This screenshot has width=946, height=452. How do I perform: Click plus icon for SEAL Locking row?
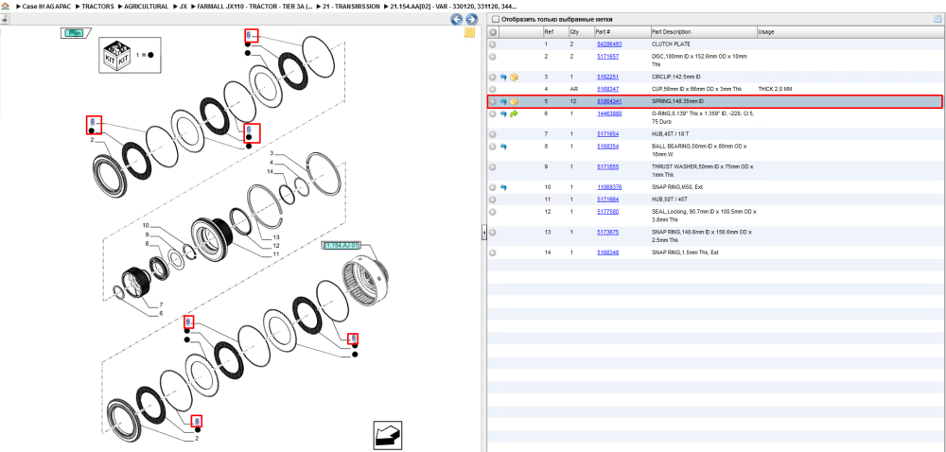tap(492, 212)
